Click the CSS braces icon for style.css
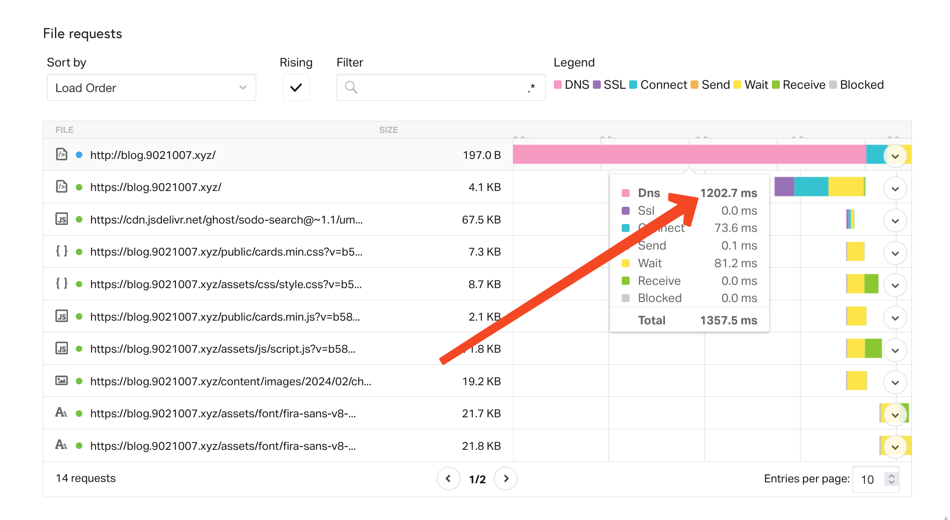 pyautogui.click(x=61, y=283)
